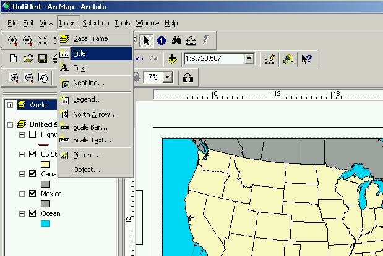Collapse the Canada layer legend
Viewport: 383px width, 256px height.
22,174
